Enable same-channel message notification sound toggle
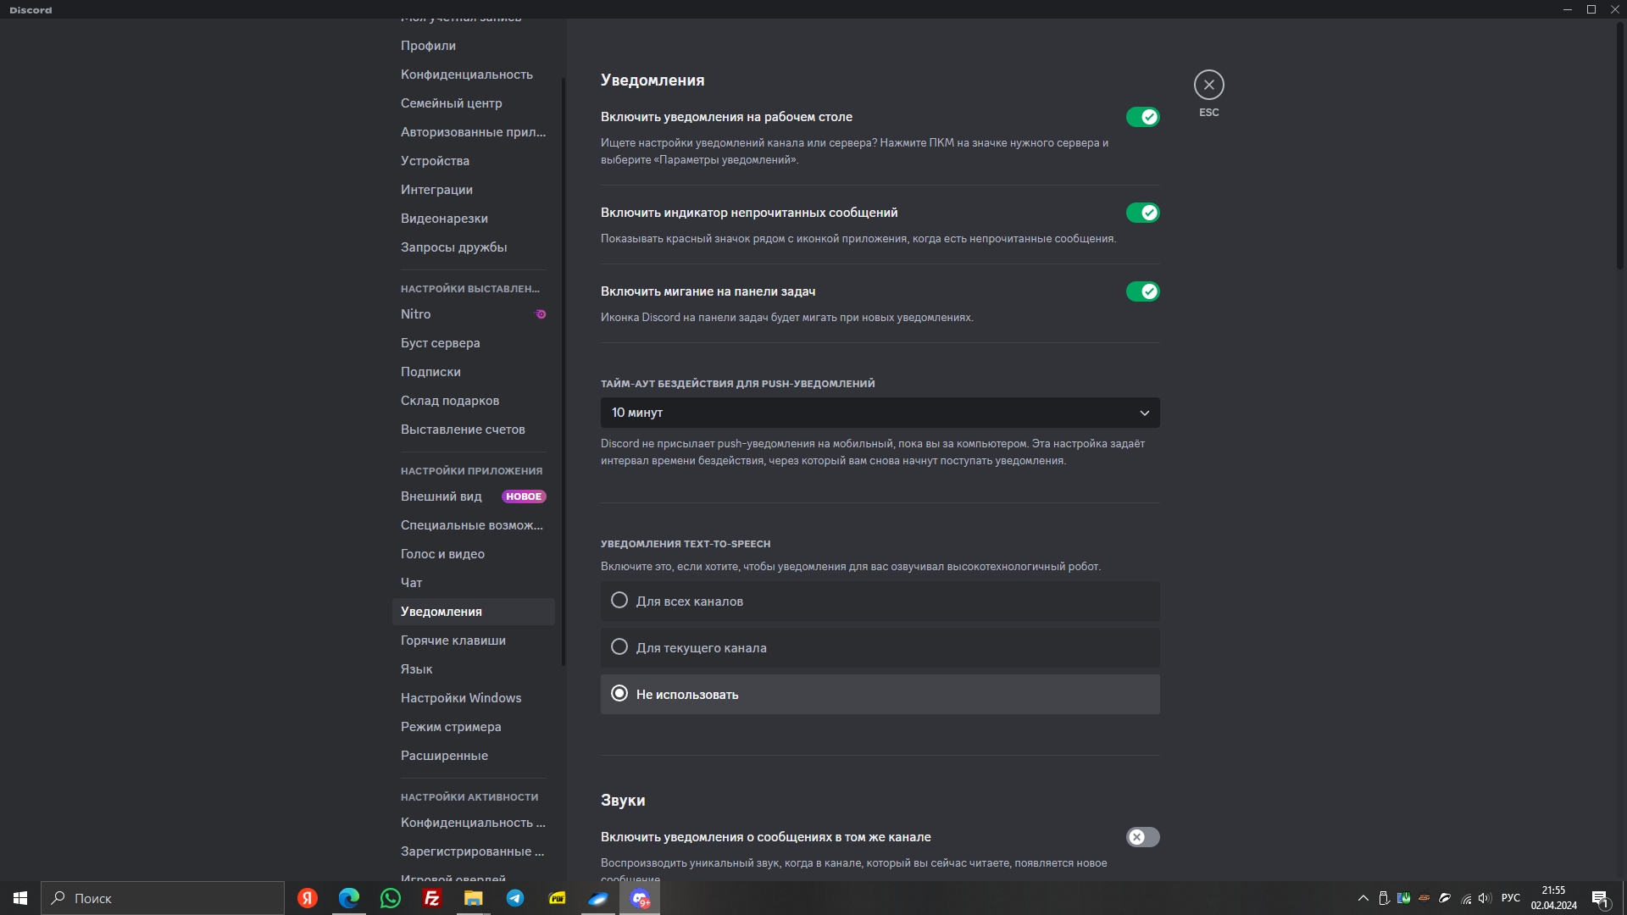 pyautogui.click(x=1142, y=837)
